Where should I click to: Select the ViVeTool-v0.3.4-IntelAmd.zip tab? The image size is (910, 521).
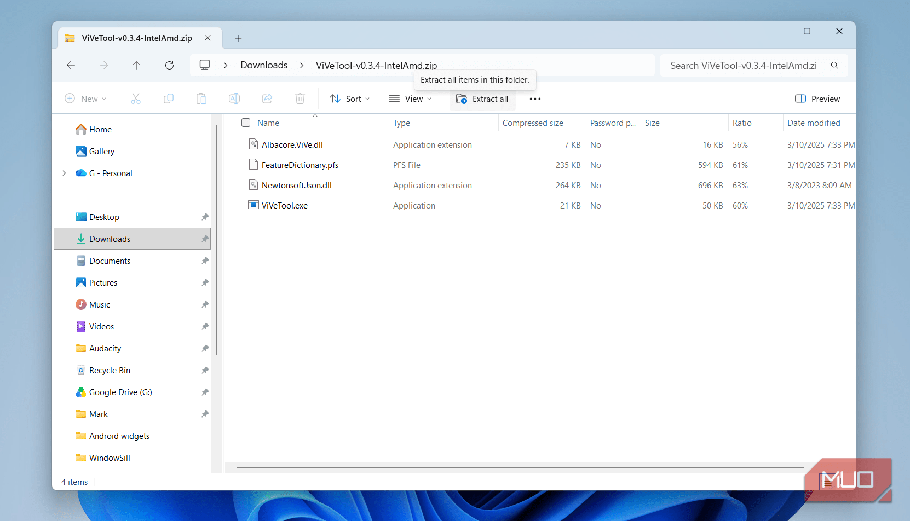tap(140, 38)
